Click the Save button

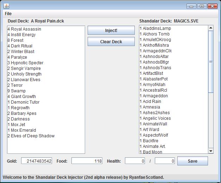tap(192, 161)
